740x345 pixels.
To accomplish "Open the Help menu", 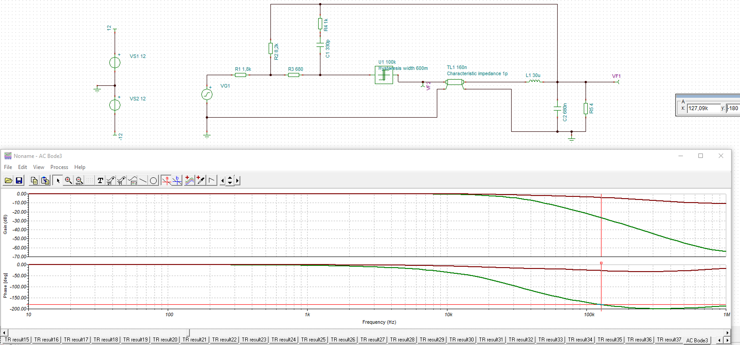I will 80,167.
